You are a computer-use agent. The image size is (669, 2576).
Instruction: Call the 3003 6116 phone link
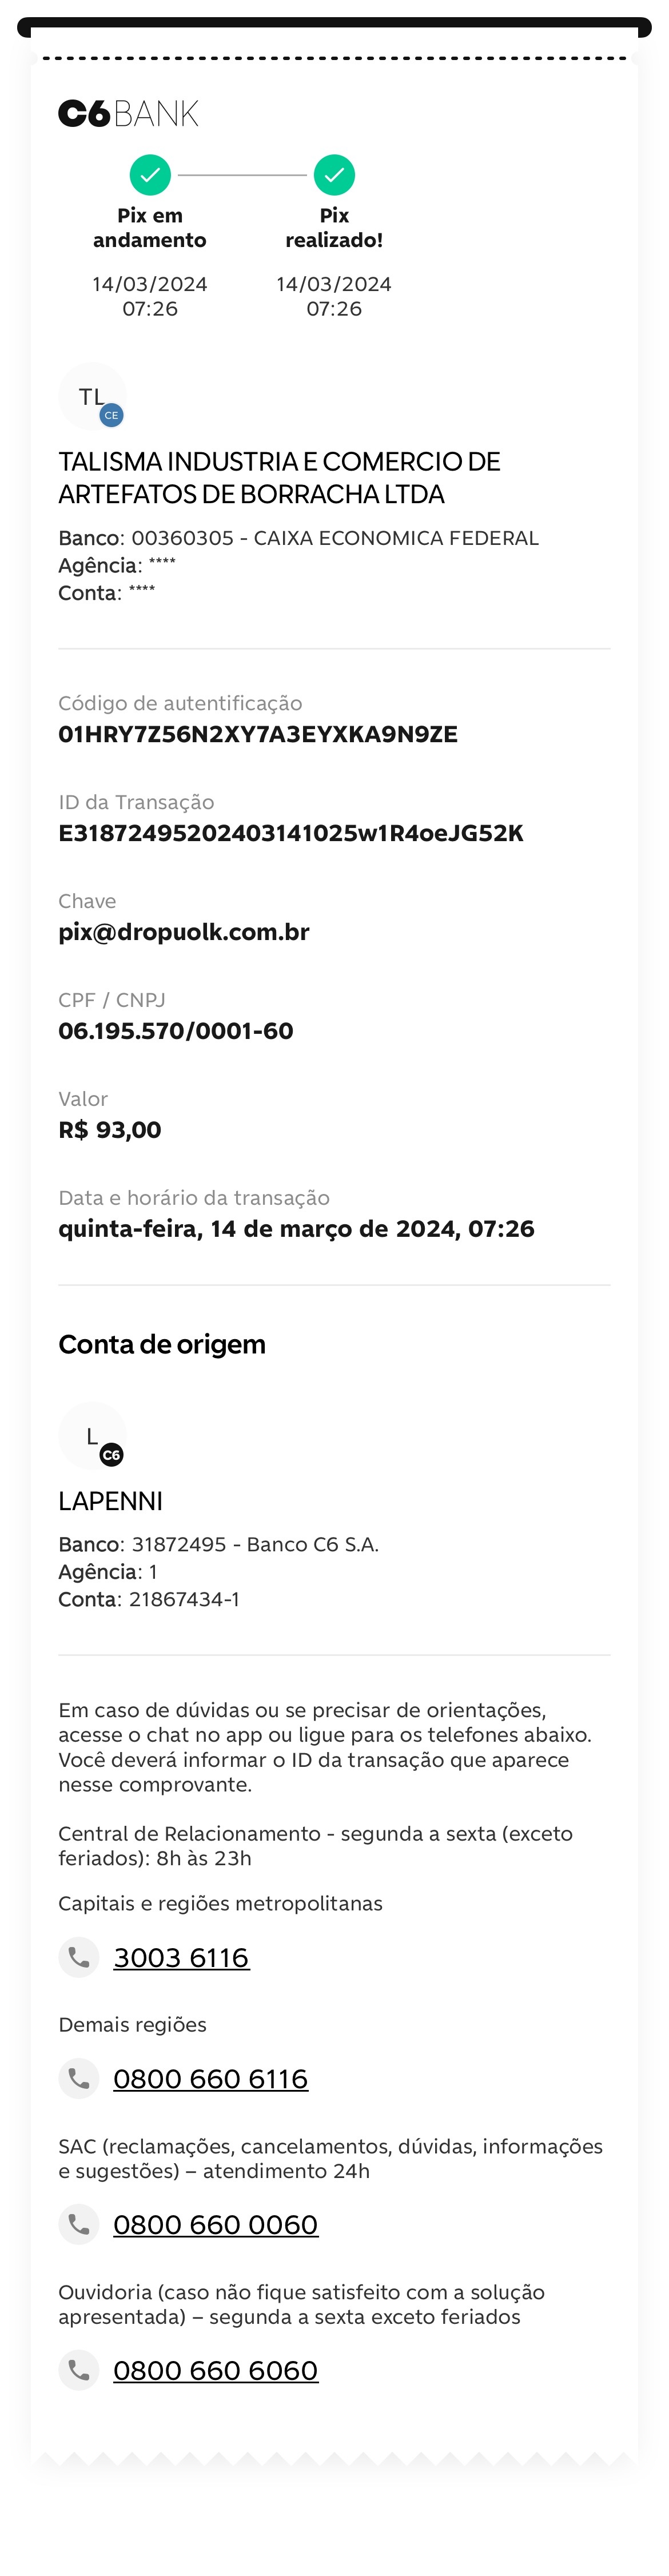click(181, 1958)
